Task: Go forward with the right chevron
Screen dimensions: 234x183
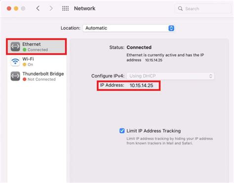Action: pyautogui.click(x=51, y=8)
